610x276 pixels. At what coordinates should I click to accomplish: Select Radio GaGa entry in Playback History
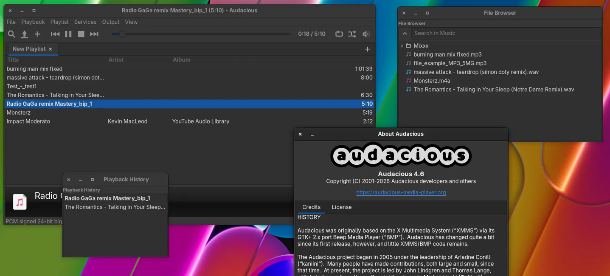tap(115, 198)
